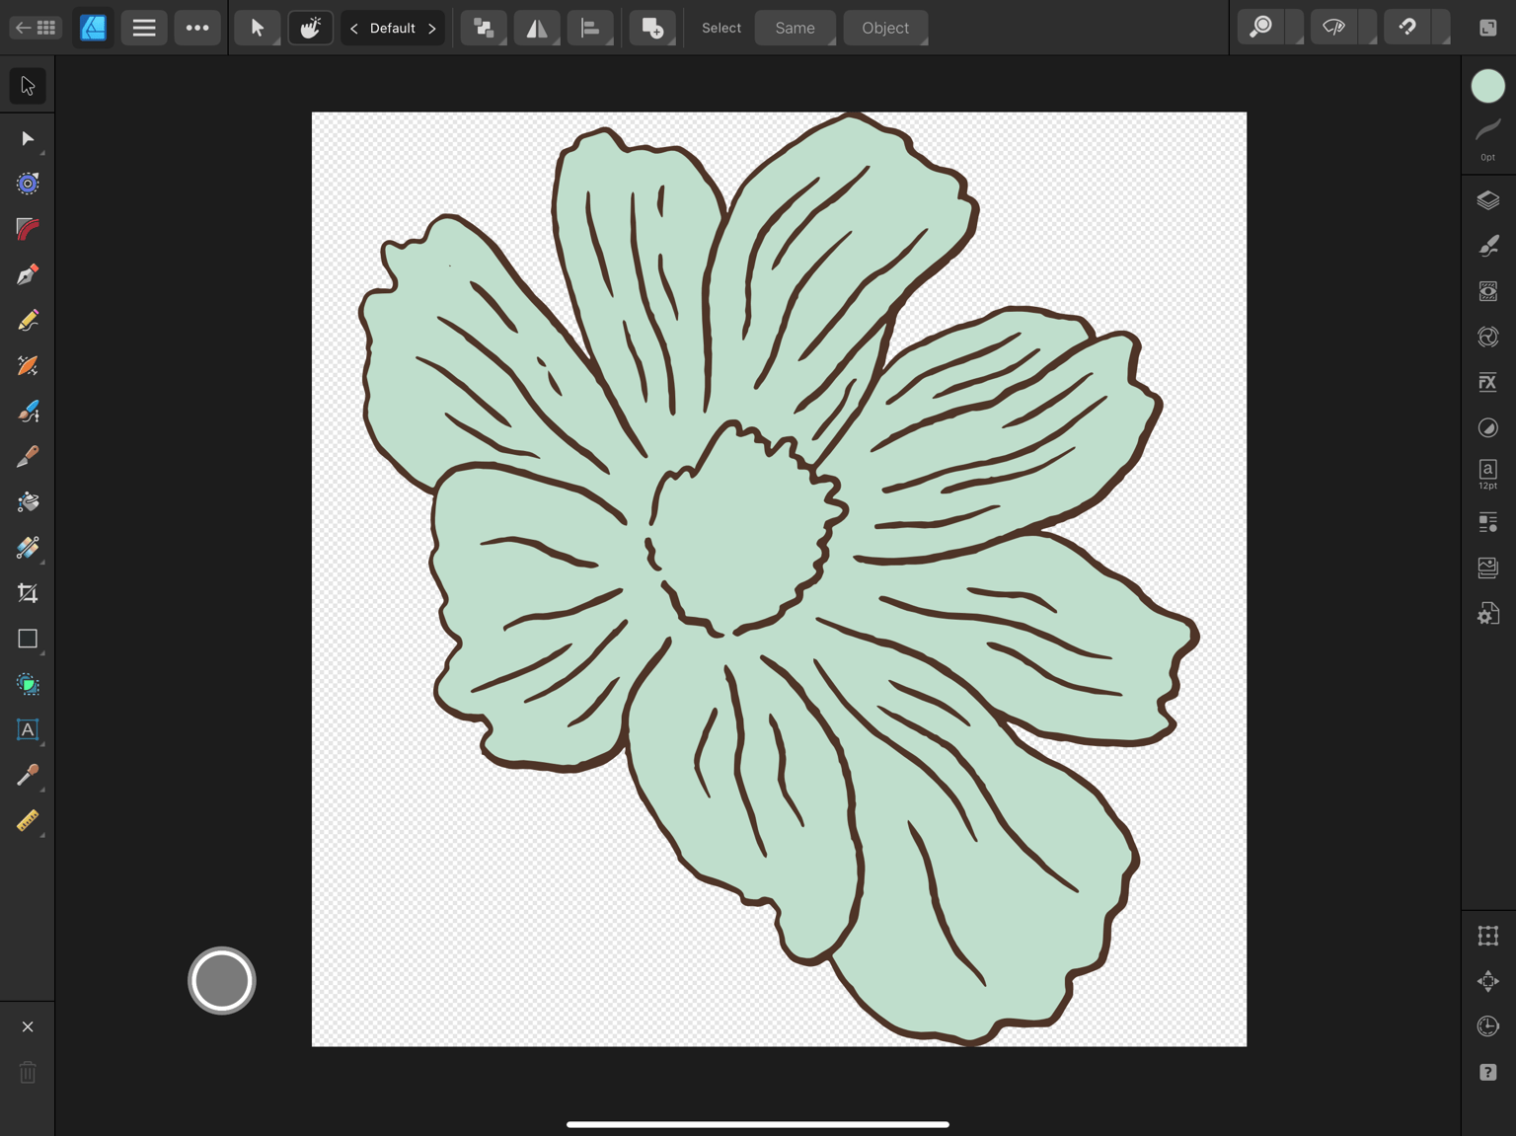This screenshot has width=1516, height=1136.
Task: Open the Flip transform options
Action: [x=537, y=28]
